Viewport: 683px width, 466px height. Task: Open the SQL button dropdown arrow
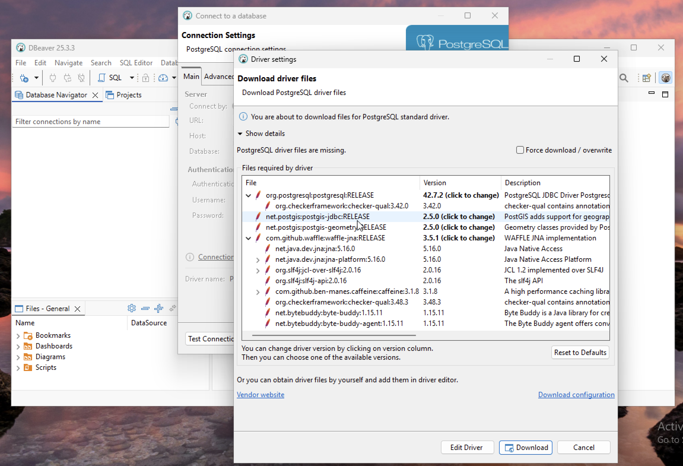click(x=132, y=78)
